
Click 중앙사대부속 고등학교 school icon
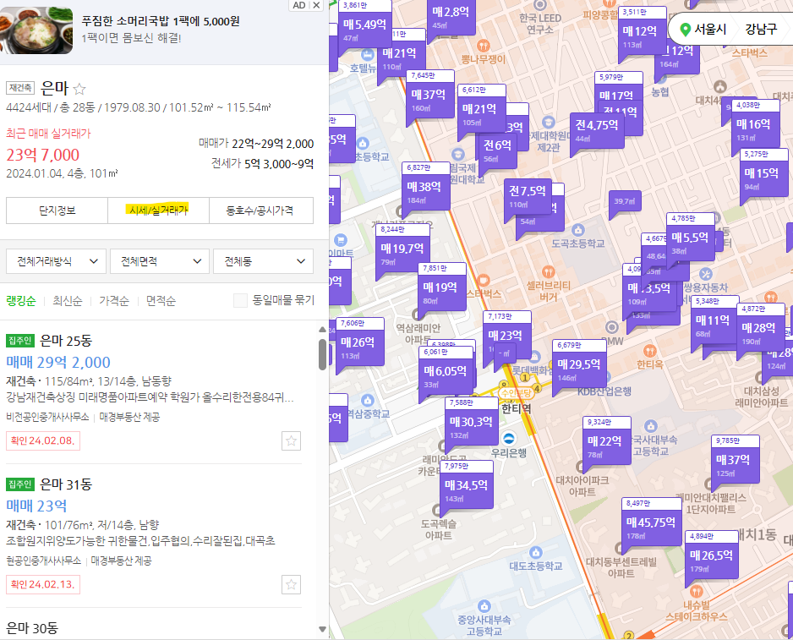coord(484,606)
